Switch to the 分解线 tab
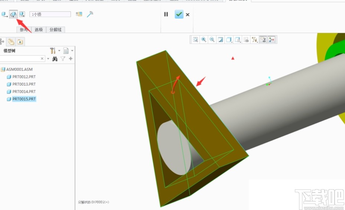The image size is (345, 210). click(55, 30)
